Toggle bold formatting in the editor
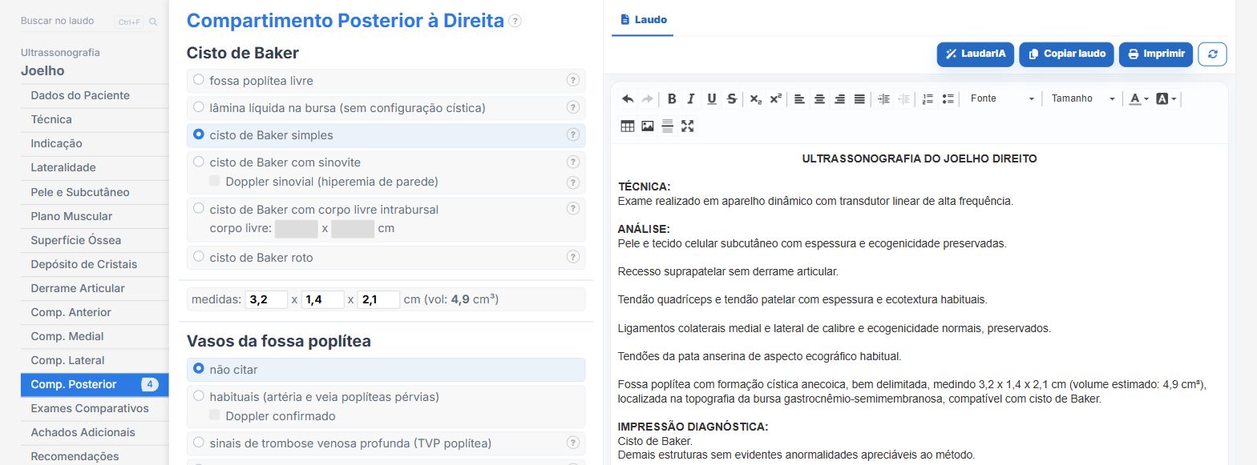This screenshot has height=465, width=1257. click(x=672, y=99)
